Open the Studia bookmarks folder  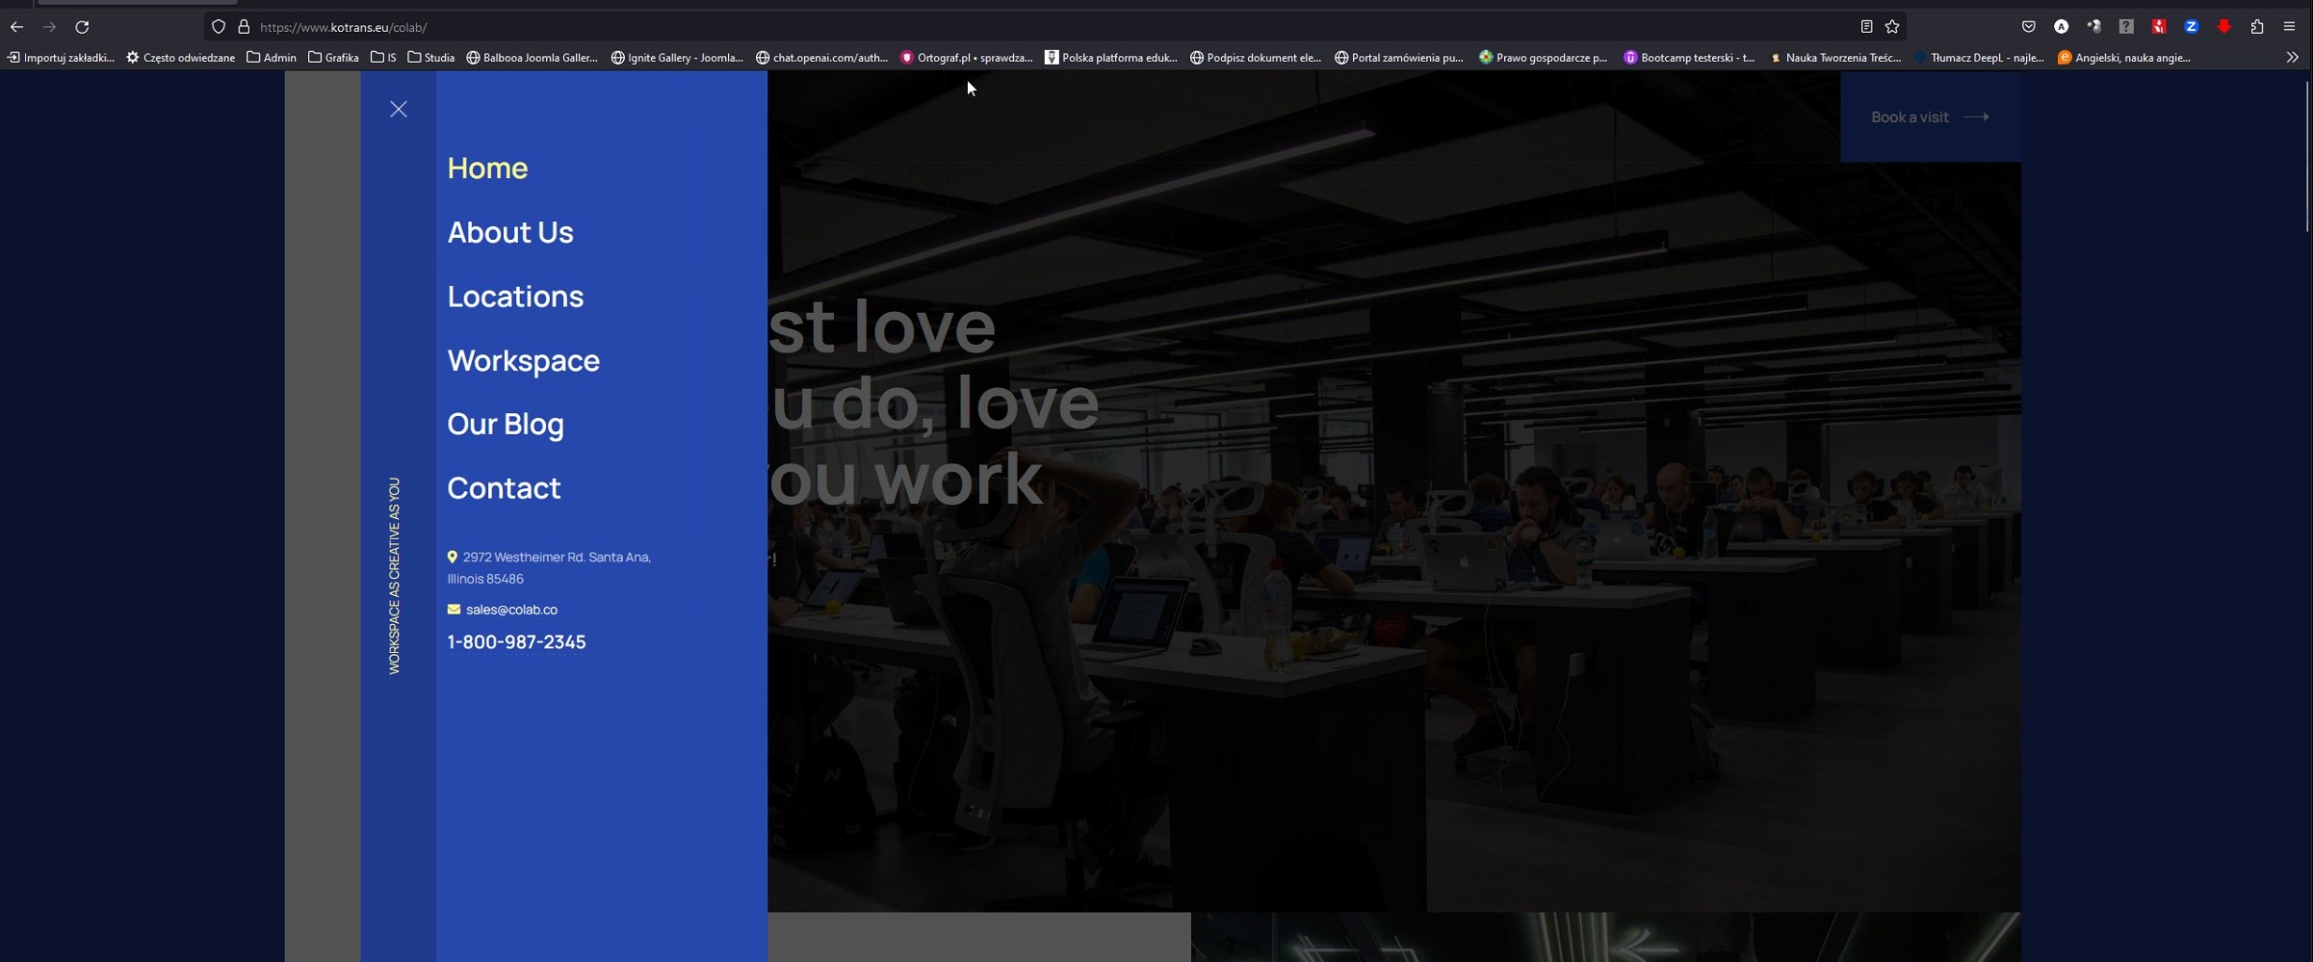coord(430,58)
